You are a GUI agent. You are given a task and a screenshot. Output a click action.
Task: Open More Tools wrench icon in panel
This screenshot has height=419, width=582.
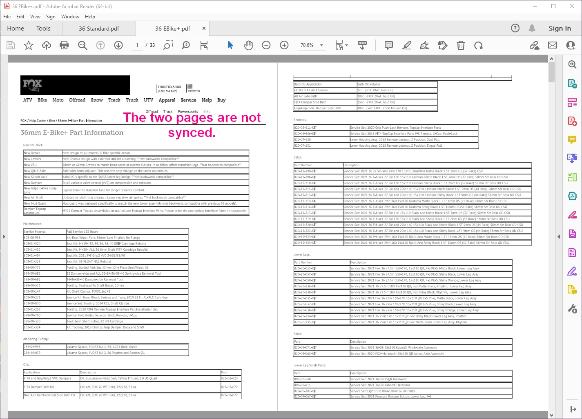pyautogui.click(x=572, y=309)
